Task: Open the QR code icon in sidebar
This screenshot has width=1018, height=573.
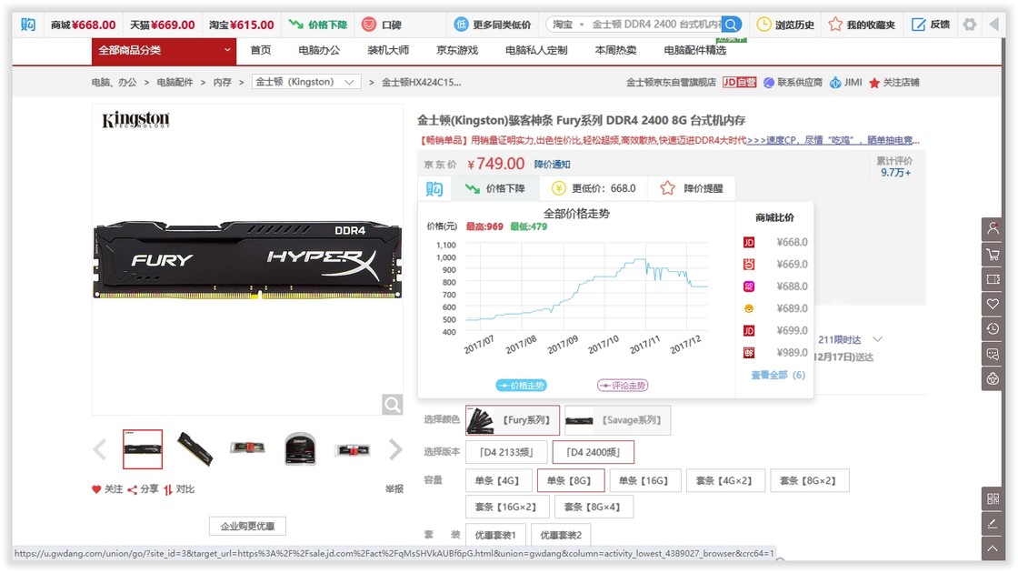Action: (993, 499)
